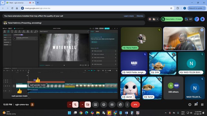This screenshot has width=207, height=116.
Task: View site information icon in address bar
Action: 23,8
